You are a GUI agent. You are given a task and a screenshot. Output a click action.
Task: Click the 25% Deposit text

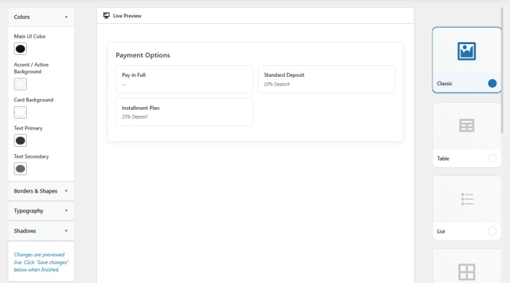click(135, 117)
